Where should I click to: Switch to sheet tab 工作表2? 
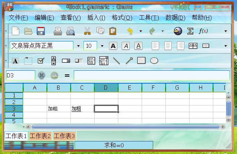(x=40, y=136)
